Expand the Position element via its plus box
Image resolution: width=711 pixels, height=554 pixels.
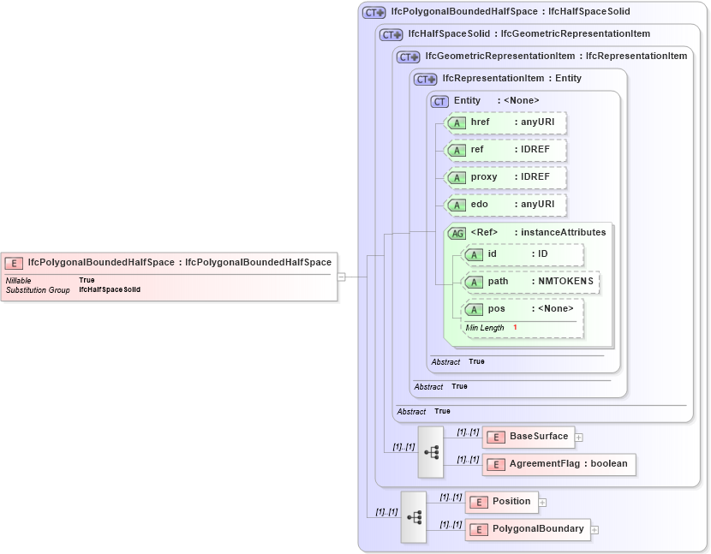coord(541,503)
